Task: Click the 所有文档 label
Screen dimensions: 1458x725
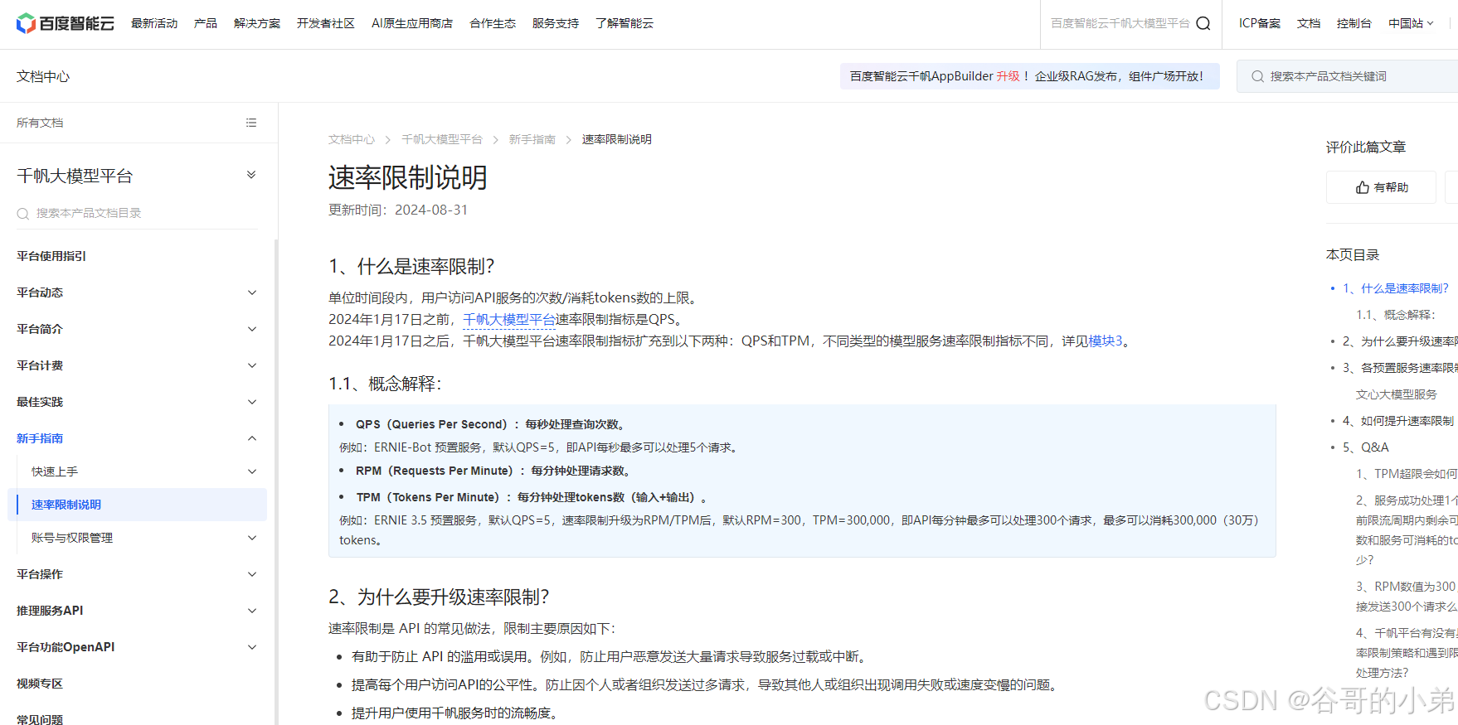Action: pyautogui.click(x=40, y=123)
